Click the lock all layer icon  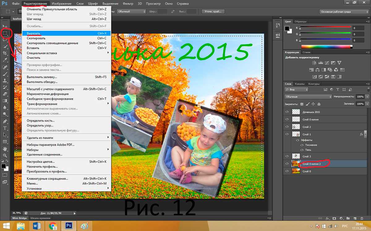click(319, 104)
